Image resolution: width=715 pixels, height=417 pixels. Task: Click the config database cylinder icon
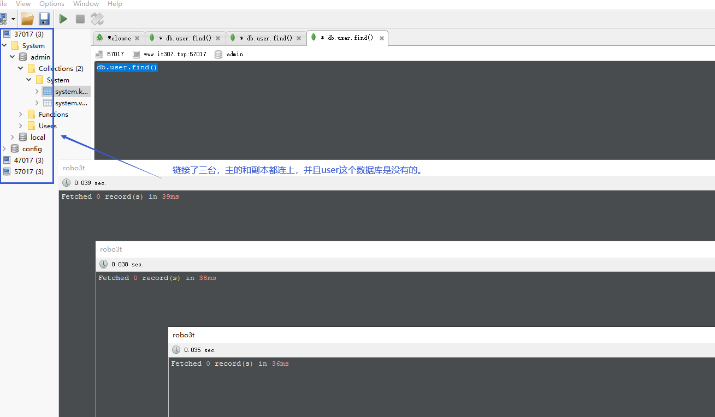(15, 149)
